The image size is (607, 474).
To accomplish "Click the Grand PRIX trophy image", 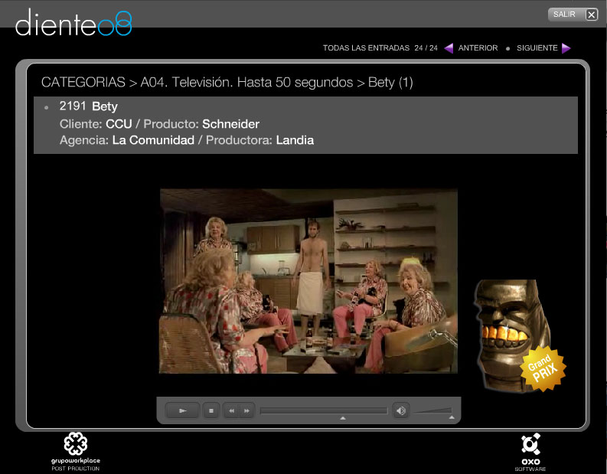I will tap(519, 335).
